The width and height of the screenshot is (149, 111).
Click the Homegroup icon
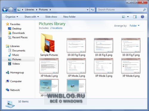click(7, 73)
